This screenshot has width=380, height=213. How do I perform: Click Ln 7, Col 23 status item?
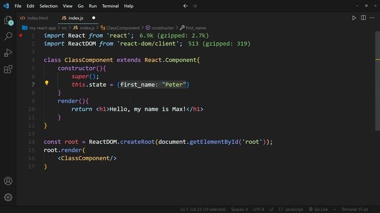[x=203, y=209]
